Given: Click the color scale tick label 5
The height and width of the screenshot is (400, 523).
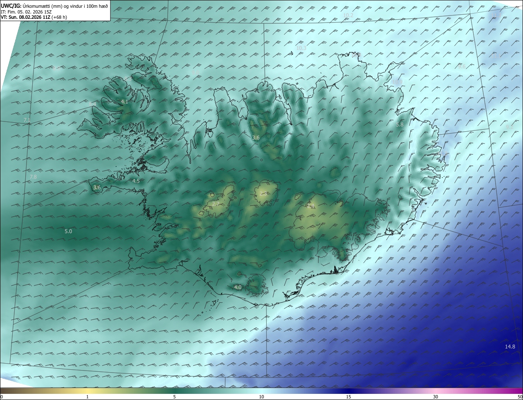Looking at the screenshot, I should (174, 397).
